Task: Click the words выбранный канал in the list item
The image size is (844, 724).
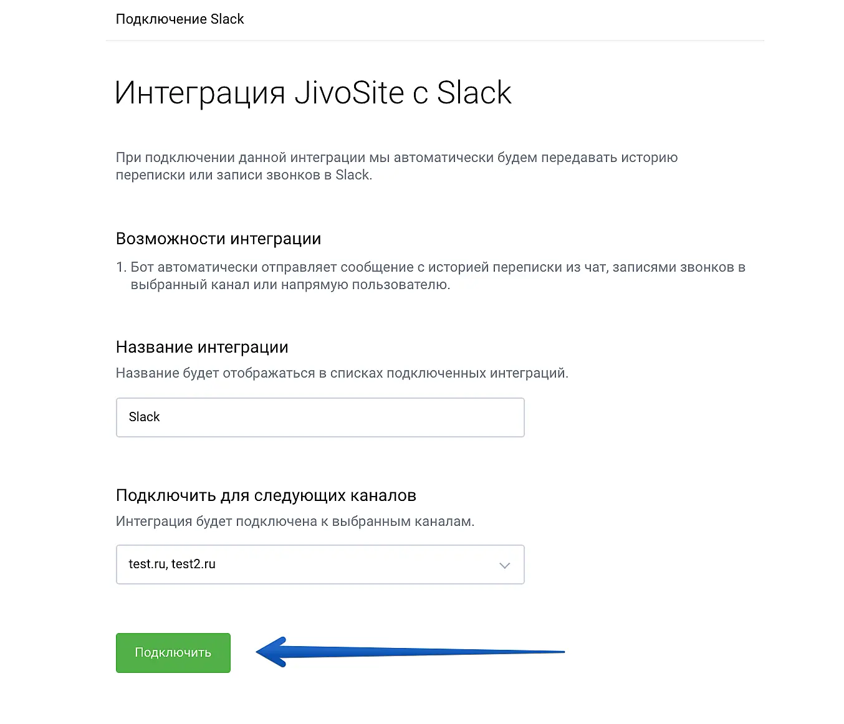Action: (190, 285)
